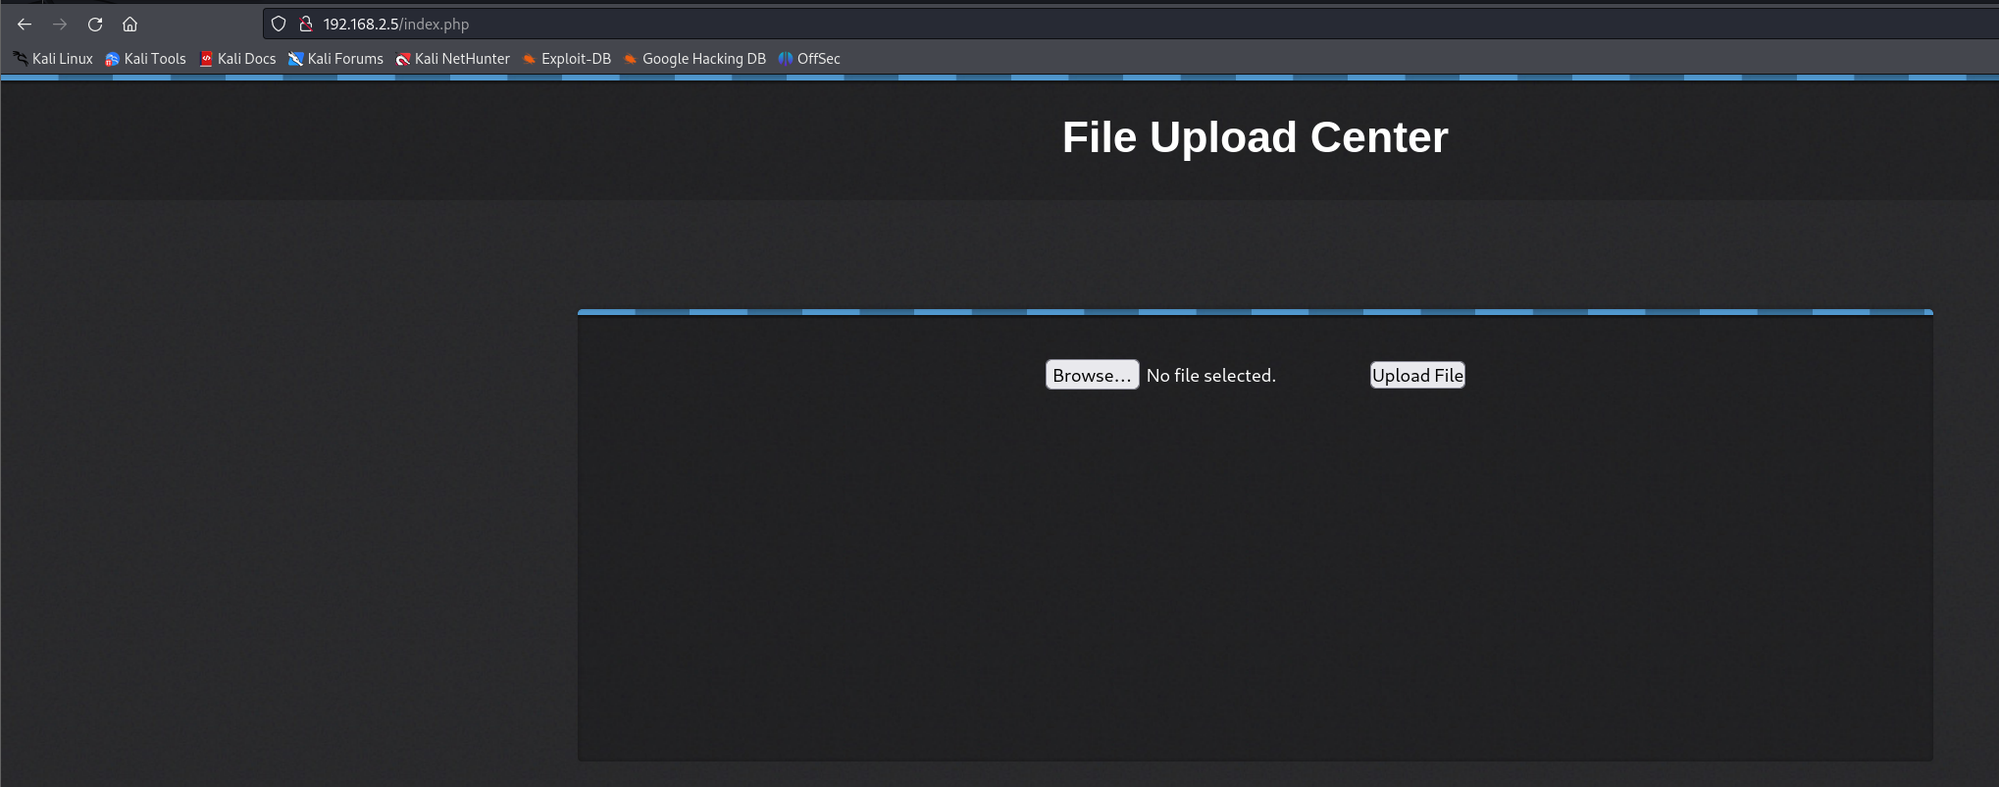Viewport: 1999px width, 787px height.
Task: Click the 'No file selected.' label
Action: pos(1210,376)
